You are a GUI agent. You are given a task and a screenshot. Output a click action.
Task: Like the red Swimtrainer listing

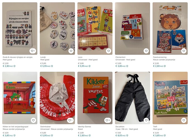(70, 120)
